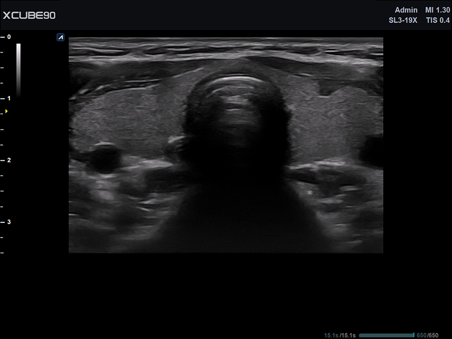This screenshot has width=452, height=339.
Task: Click the yellow focus position arrow
Action: click(x=6, y=112)
